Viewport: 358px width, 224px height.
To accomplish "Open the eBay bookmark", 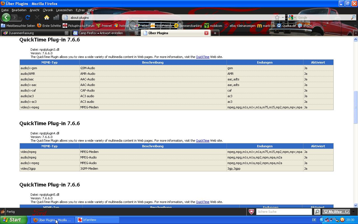I will (142, 25).
